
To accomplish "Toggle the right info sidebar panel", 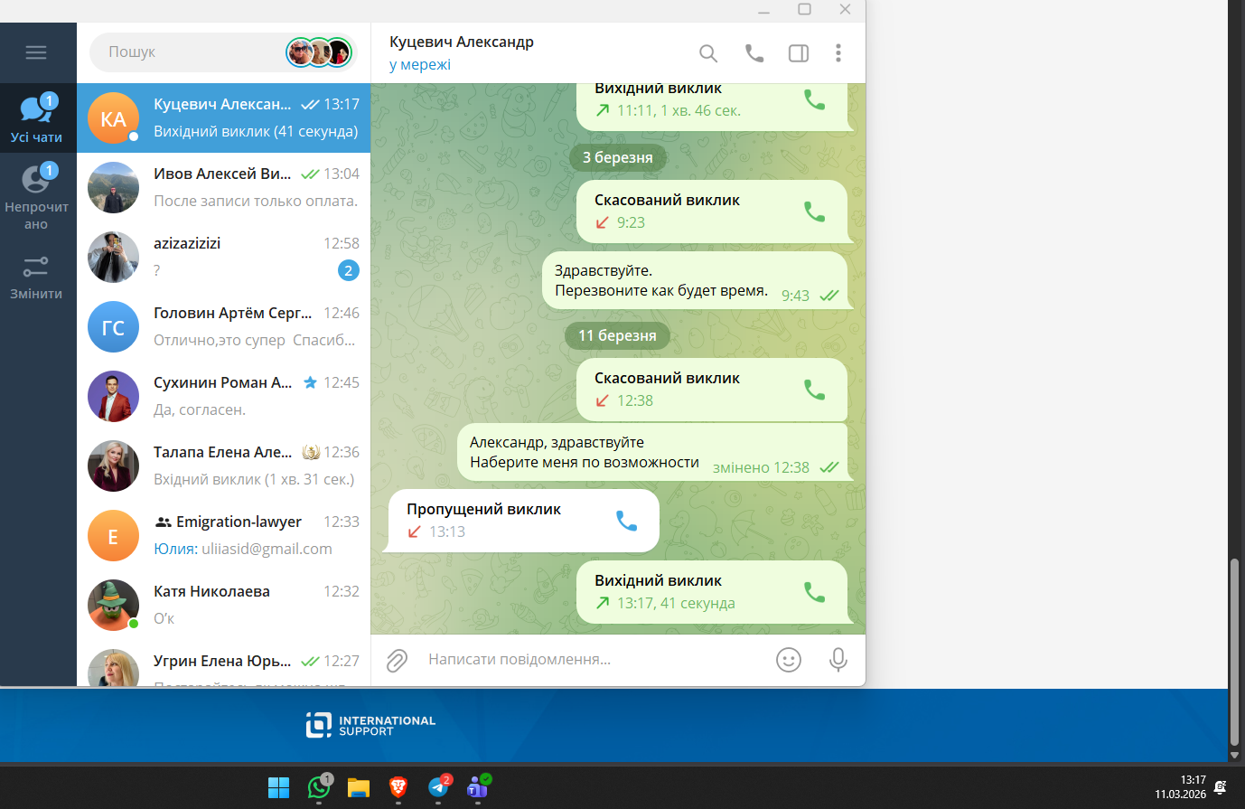I will (x=799, y=53).
